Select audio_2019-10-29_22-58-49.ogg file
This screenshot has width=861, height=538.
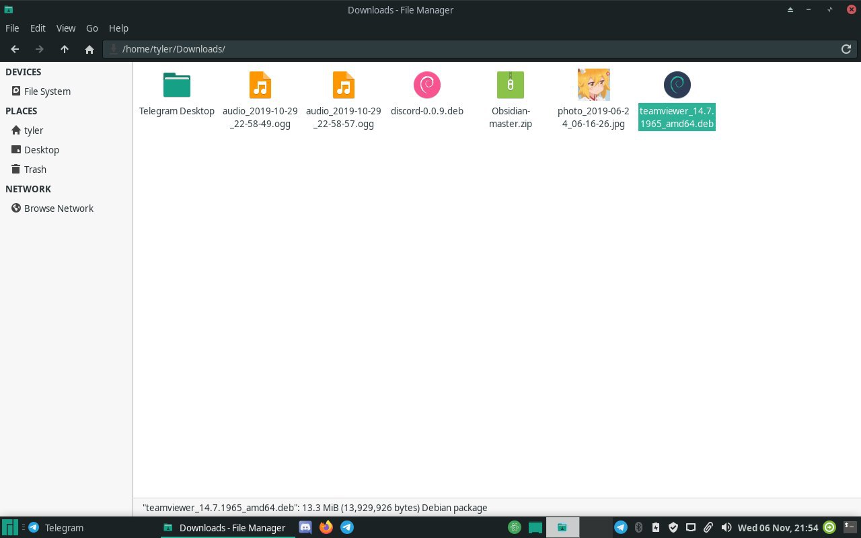260,100
